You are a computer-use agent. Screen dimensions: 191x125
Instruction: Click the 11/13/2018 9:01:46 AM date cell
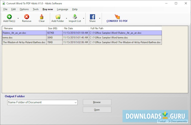pyautogui.click(x=76, y=37)
